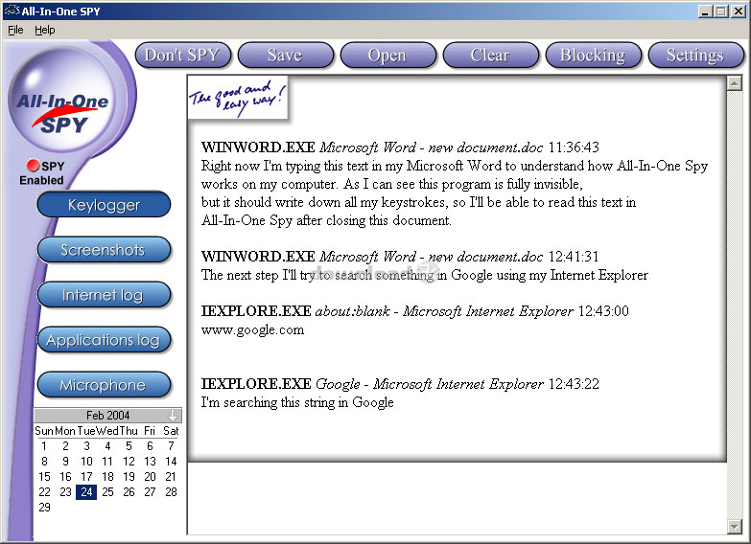Click the app icon in title bar
This screenshot has height=544, width=751.
pos(12,11)
